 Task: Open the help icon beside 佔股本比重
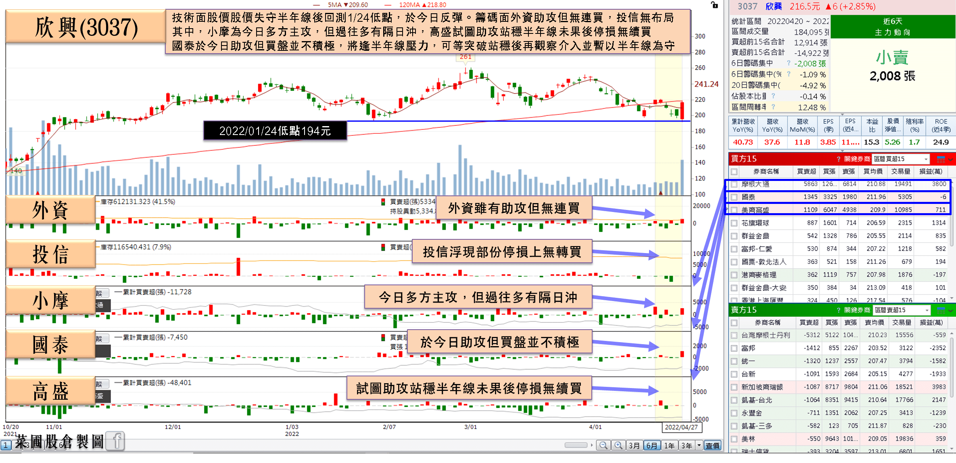pos(773,96)
